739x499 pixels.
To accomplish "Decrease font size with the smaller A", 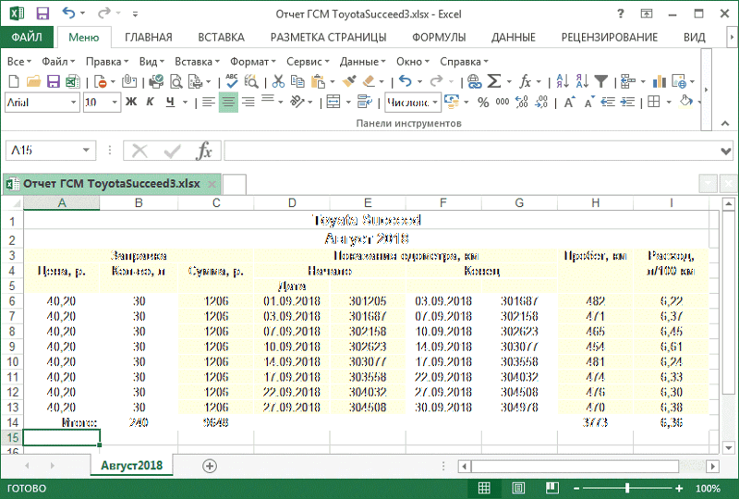I will [x=588, y=102].
